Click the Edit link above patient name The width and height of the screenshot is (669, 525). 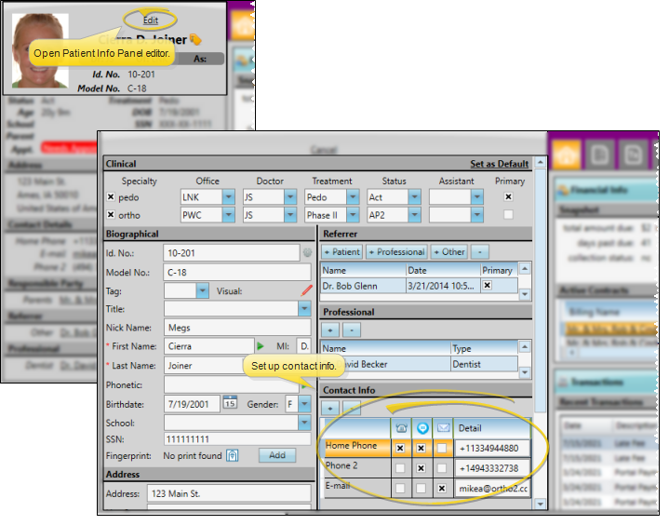click(x=151, y=20)
